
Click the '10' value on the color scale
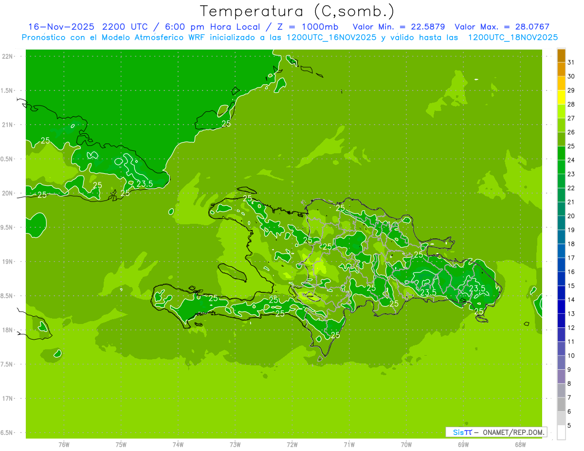pyautogui.click(x=571, y=355)
